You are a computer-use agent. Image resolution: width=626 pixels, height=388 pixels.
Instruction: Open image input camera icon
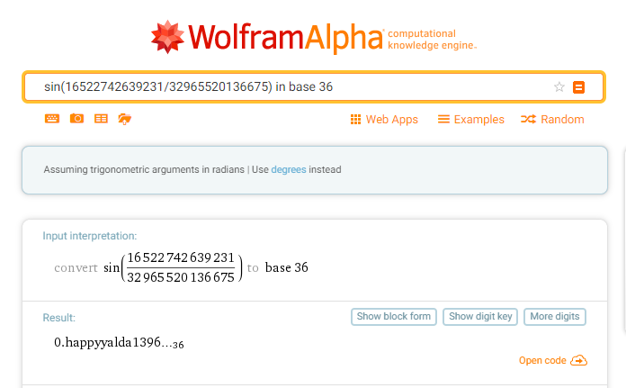click(76, 119)
